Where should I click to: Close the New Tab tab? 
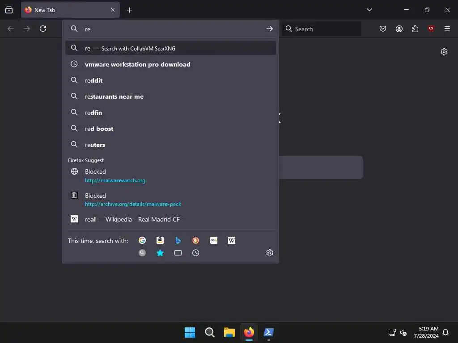click(x=113, y=10)
